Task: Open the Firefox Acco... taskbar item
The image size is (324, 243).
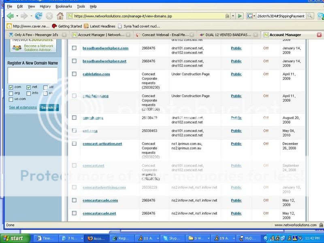Action: pos(96,238)
